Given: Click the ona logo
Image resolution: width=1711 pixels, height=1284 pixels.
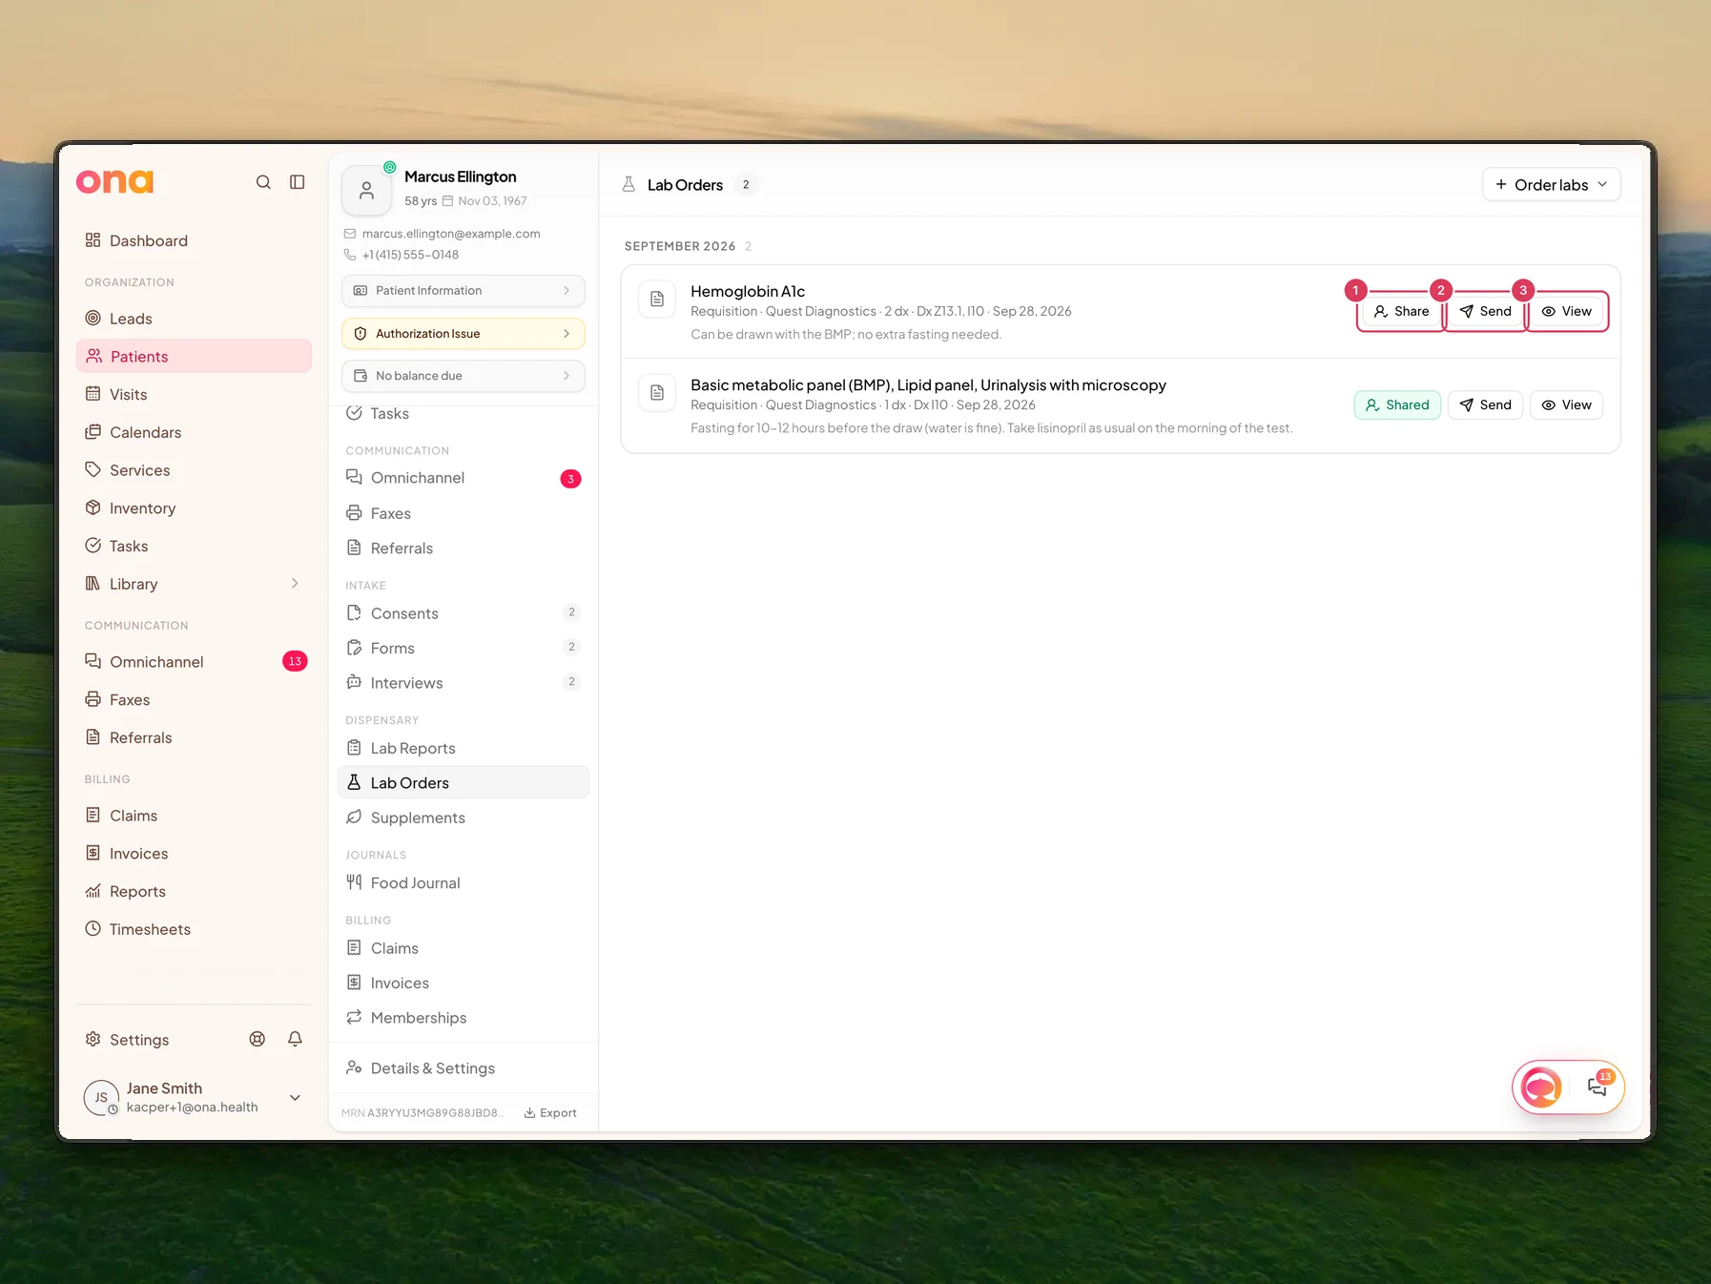Looking at the screenshot, I should (114, 181).
